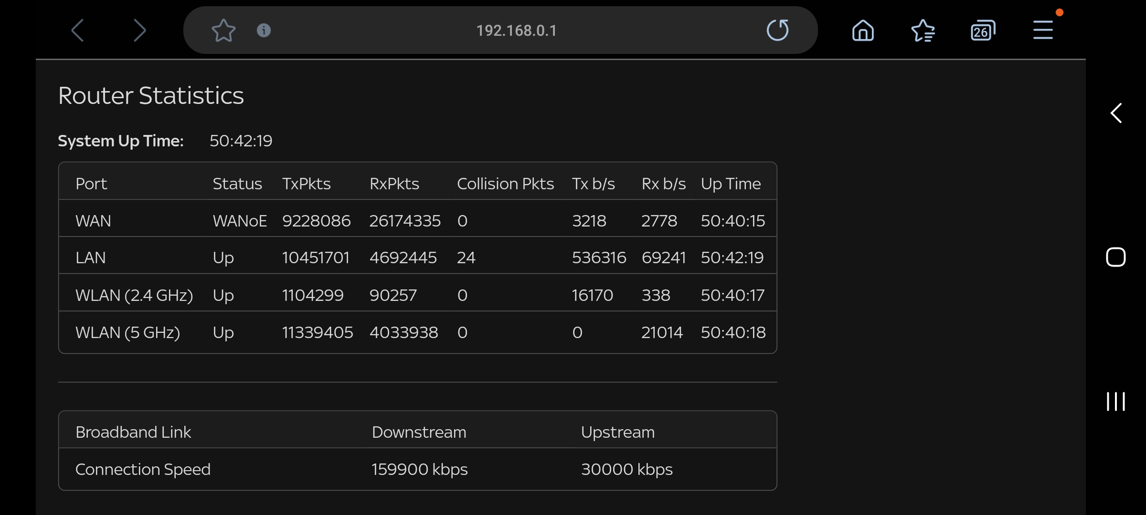Tap the 192.168.0.1 address field

click(516, 31)
